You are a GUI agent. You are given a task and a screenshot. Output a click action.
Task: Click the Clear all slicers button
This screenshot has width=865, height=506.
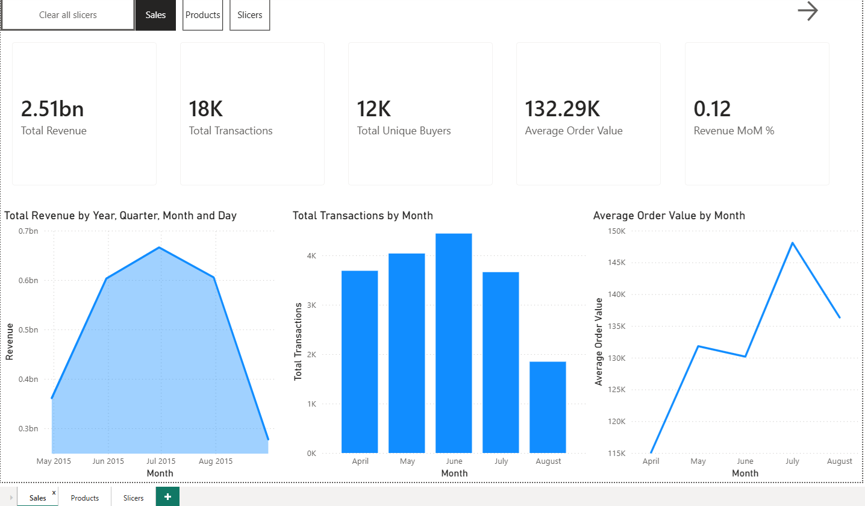67,14
